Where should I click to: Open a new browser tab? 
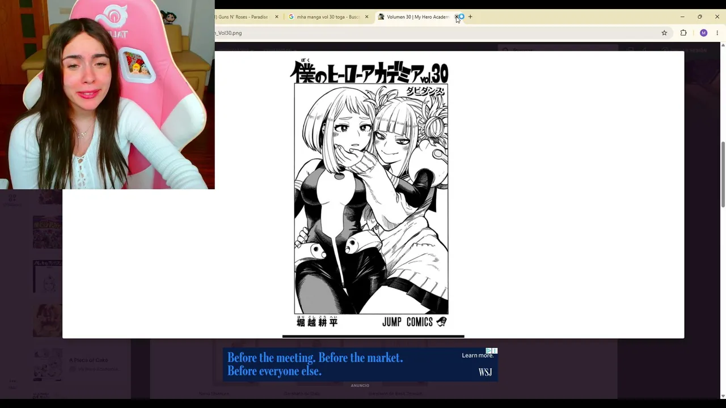coord(470,17)
